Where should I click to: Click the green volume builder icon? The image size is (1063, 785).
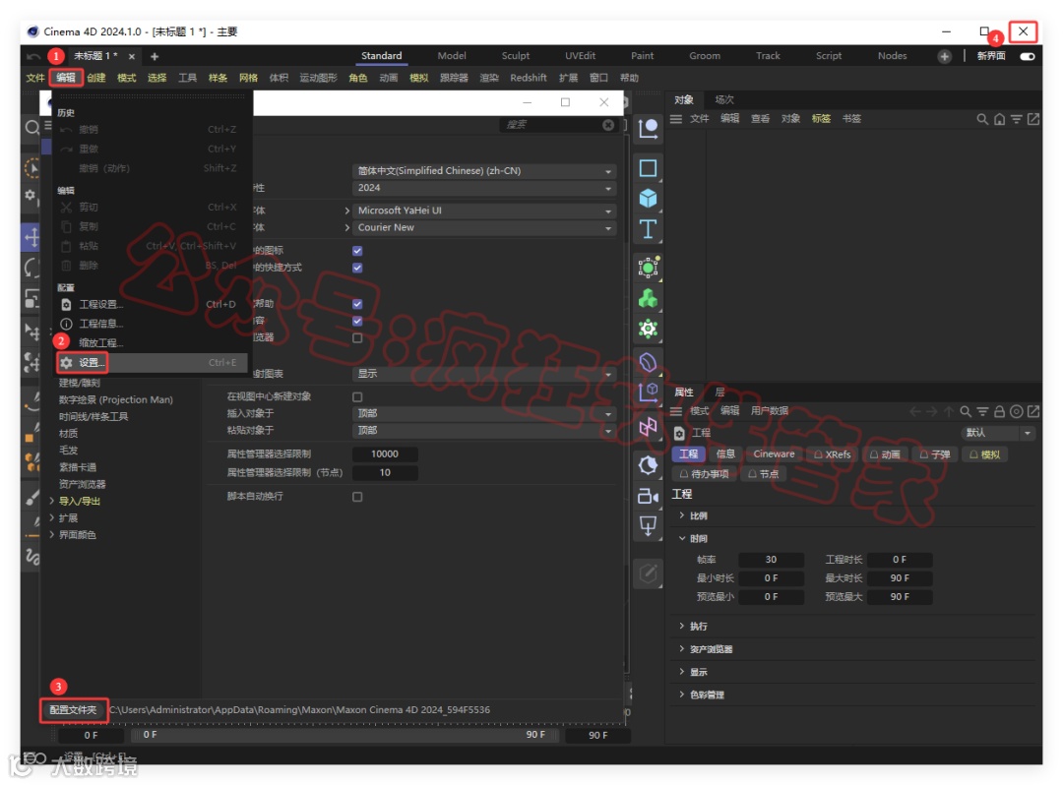pos(648,298)
